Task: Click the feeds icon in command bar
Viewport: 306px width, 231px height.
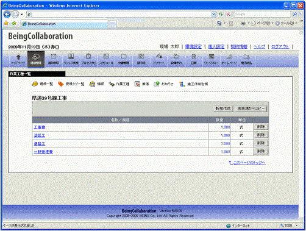Action: pos(231,23)
